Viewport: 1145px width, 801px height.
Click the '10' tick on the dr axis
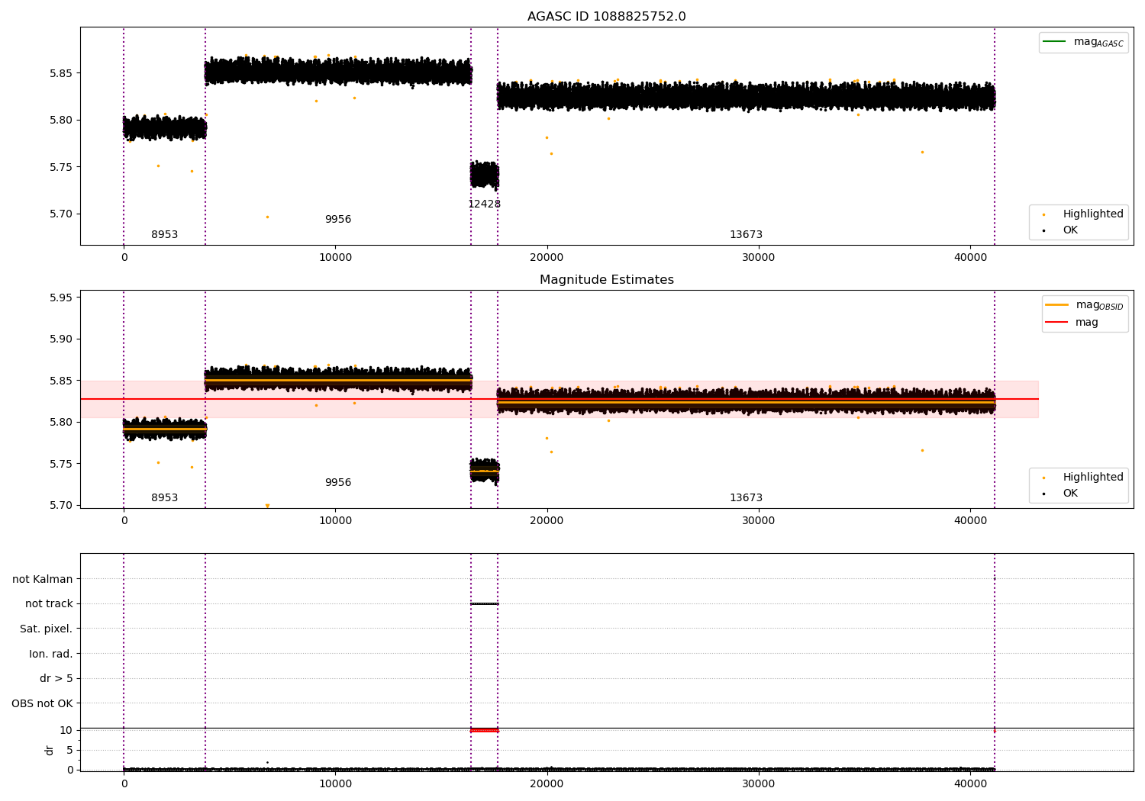click(66, 730)
